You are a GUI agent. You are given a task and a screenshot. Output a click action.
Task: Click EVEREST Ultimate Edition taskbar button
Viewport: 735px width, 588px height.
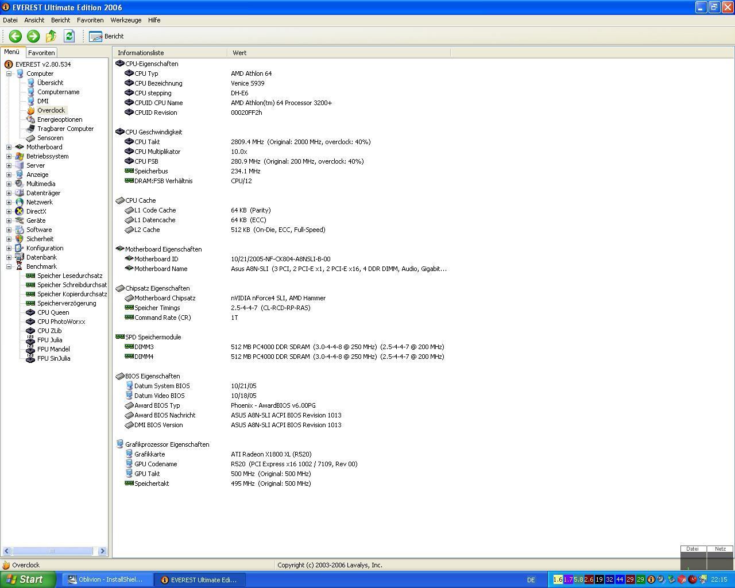point(199,579)
